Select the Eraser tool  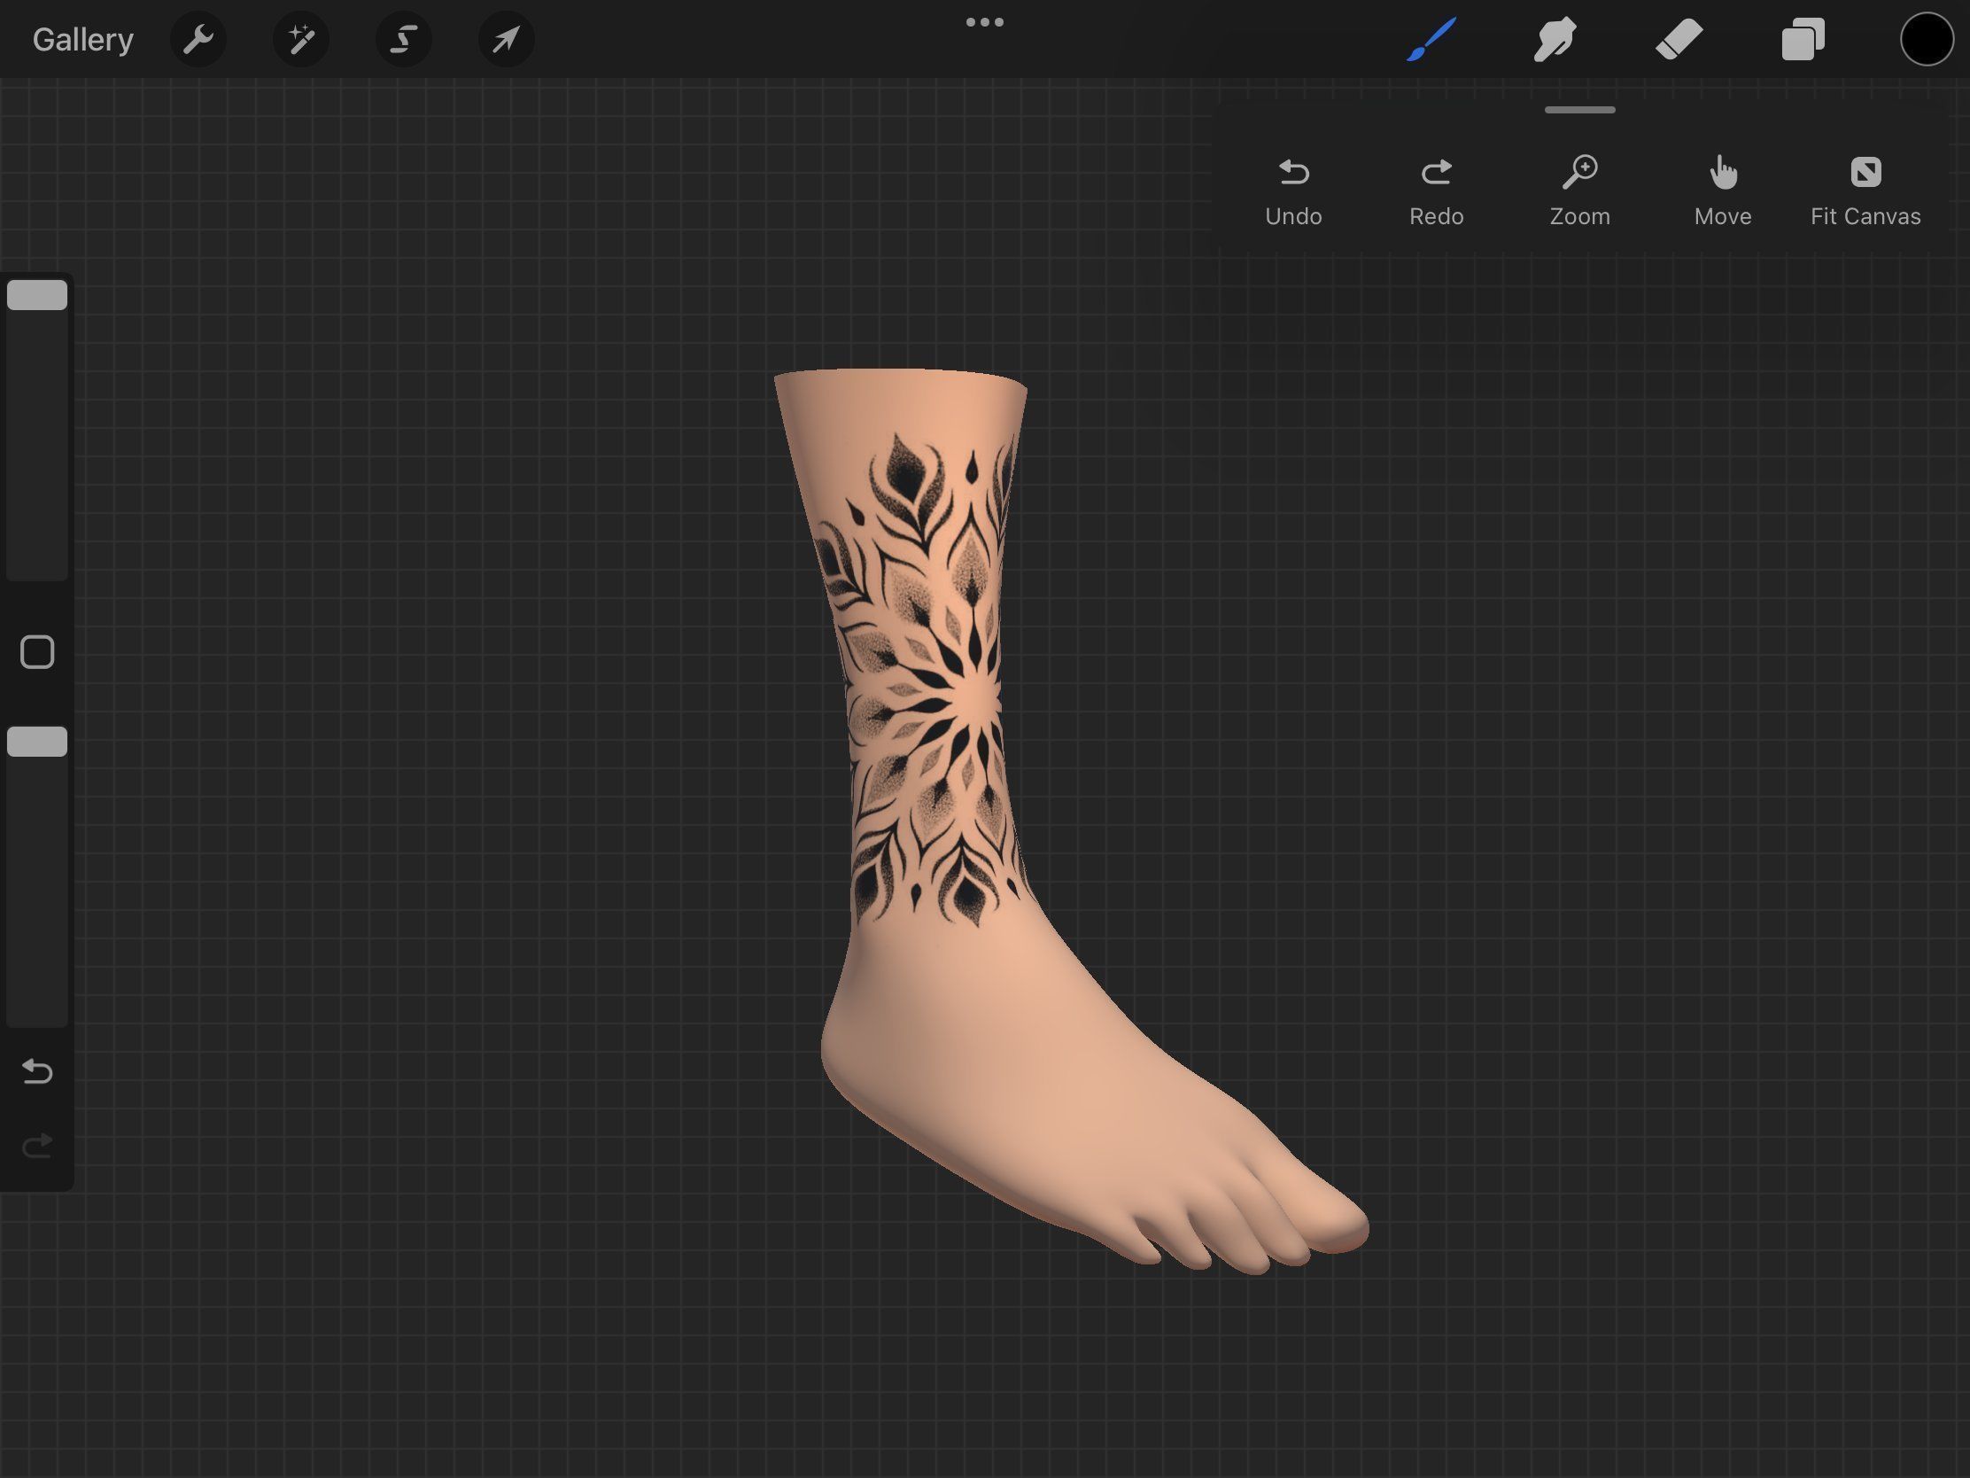coord(1679,39)
